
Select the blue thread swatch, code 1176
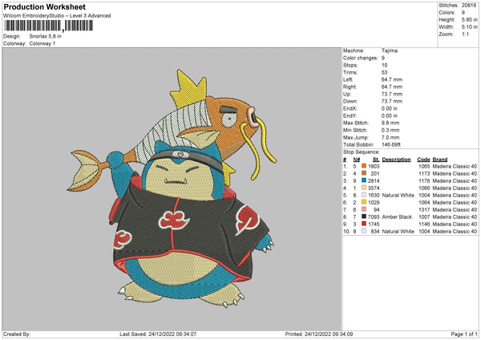[x=362, y=180]
